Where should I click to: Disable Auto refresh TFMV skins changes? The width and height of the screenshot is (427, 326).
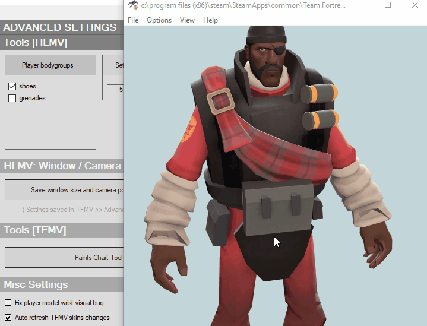[x=8, y=318]
